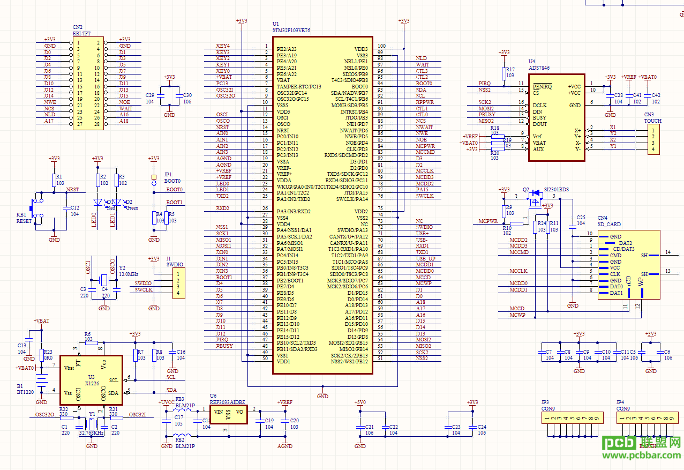The height and width of the screenshot is (470, 684).
Task: Click the J1 SWDIO connector
Action: [179, 284]
